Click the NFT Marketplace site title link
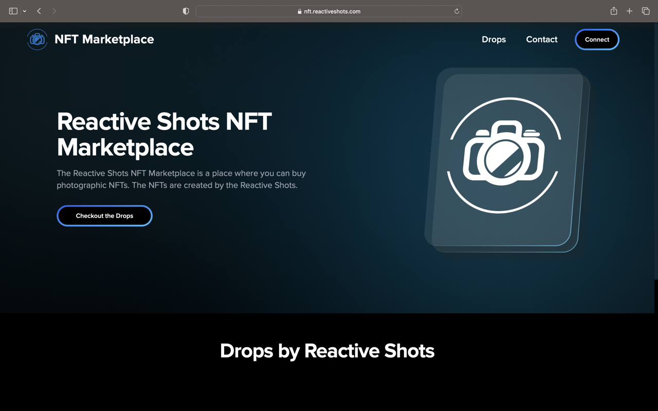Image resolution: width=658 pixels, height=411 pixels. pyautogui.click(x=104, y=39)
